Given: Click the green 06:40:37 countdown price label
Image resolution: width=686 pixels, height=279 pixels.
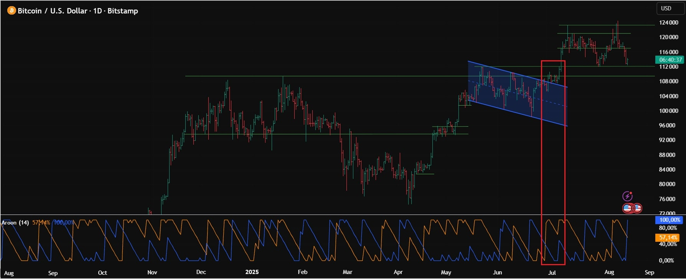Looking at the screenshot, I should tap(670, 59).
